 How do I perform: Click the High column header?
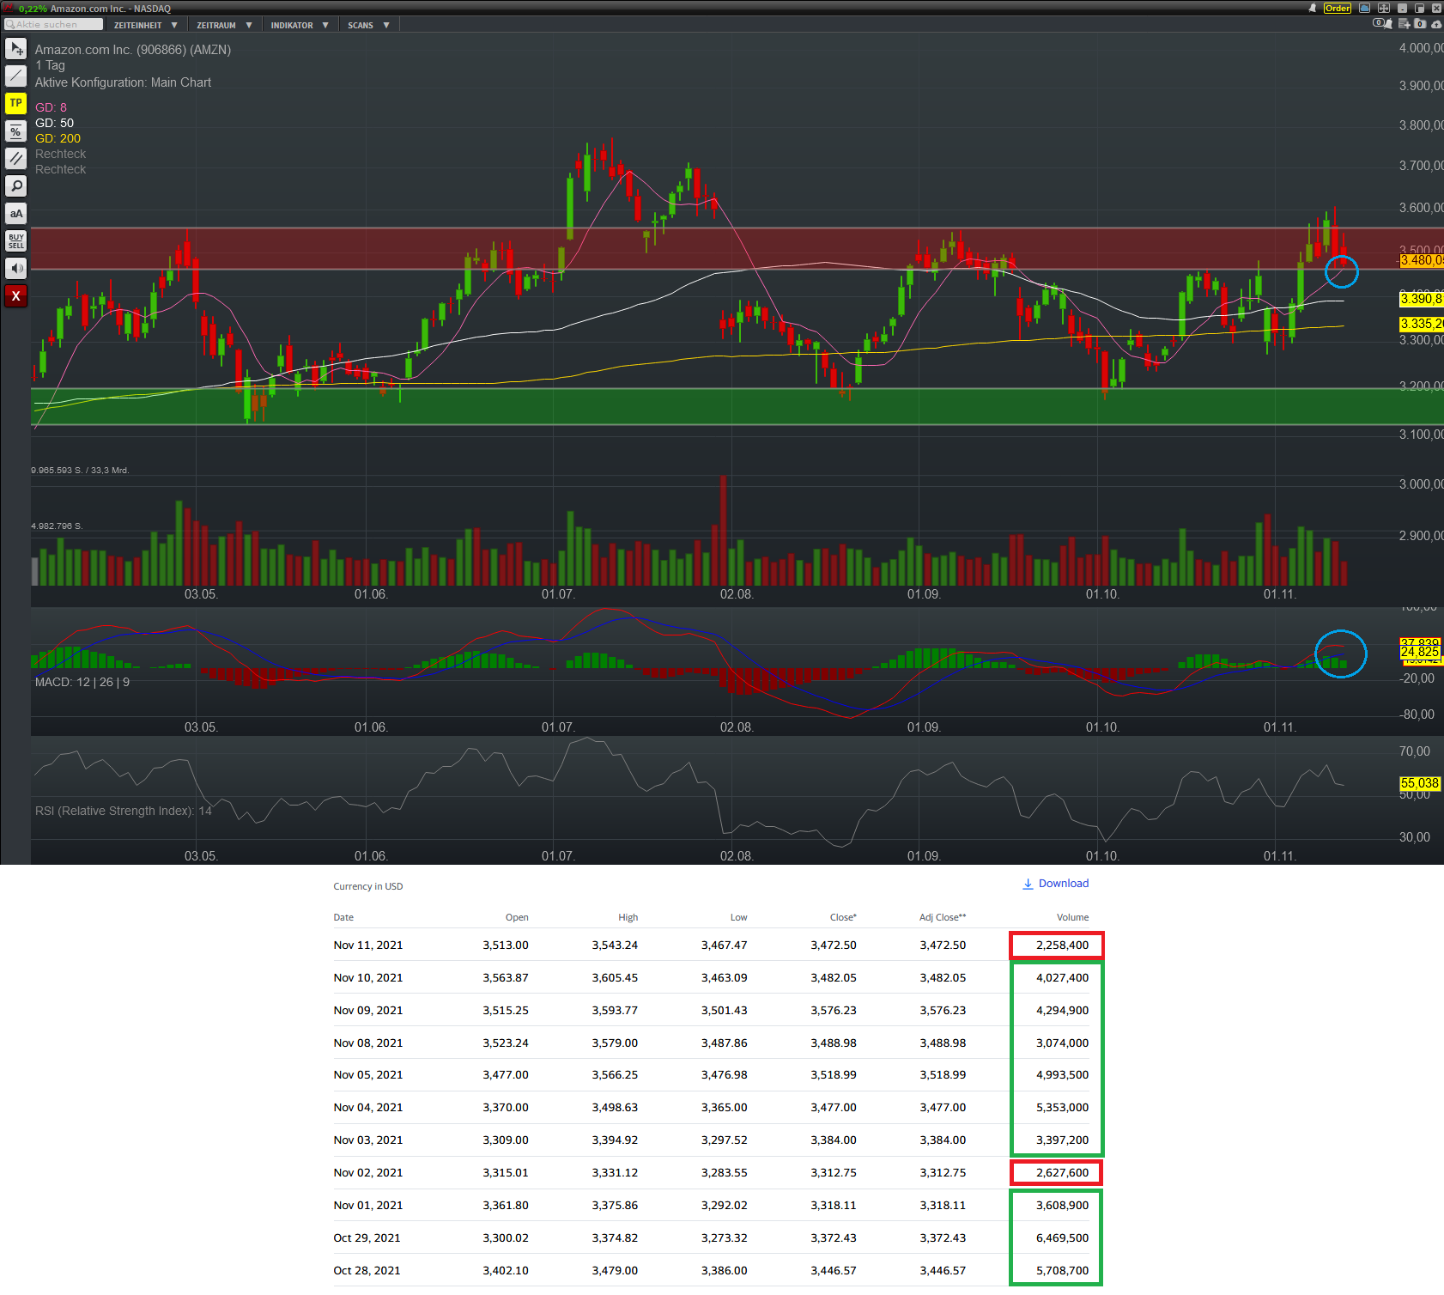(x=628, y=917)
